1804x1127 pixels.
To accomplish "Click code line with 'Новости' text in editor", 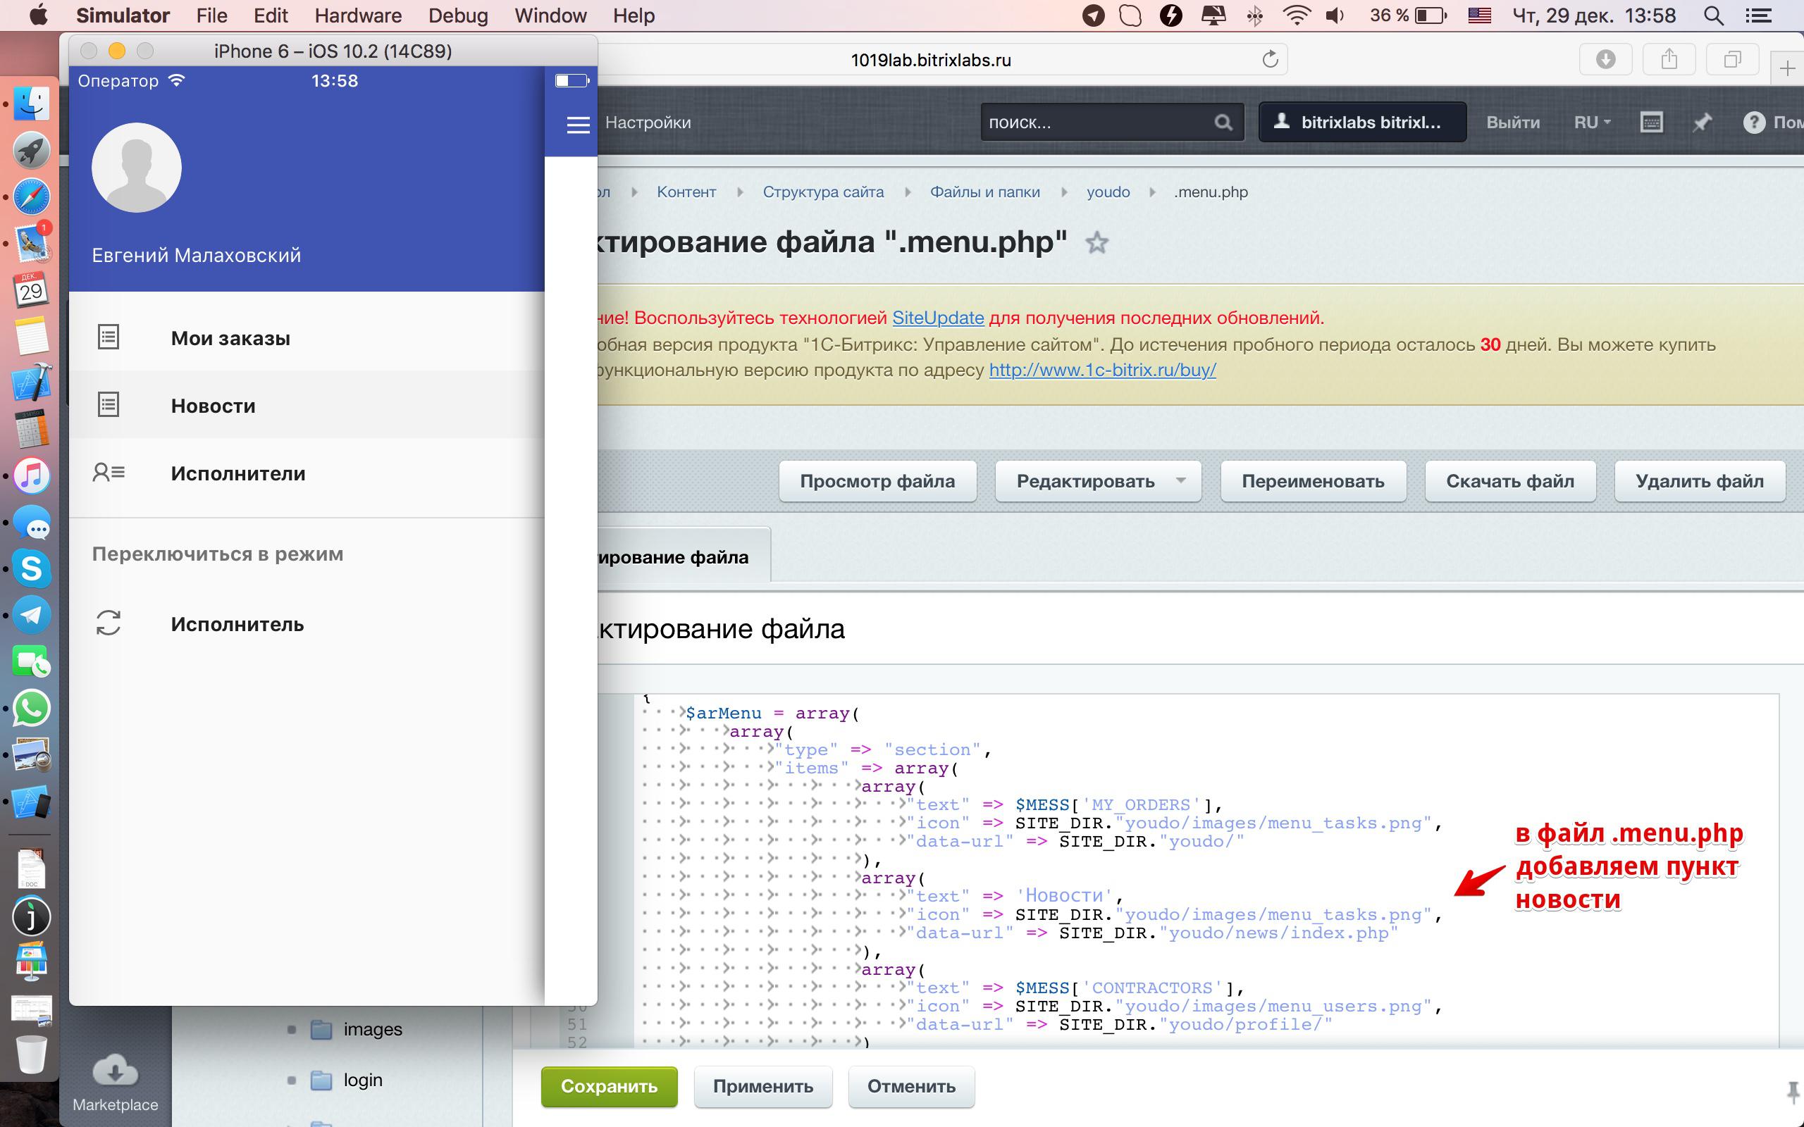I will point(1014,896).
